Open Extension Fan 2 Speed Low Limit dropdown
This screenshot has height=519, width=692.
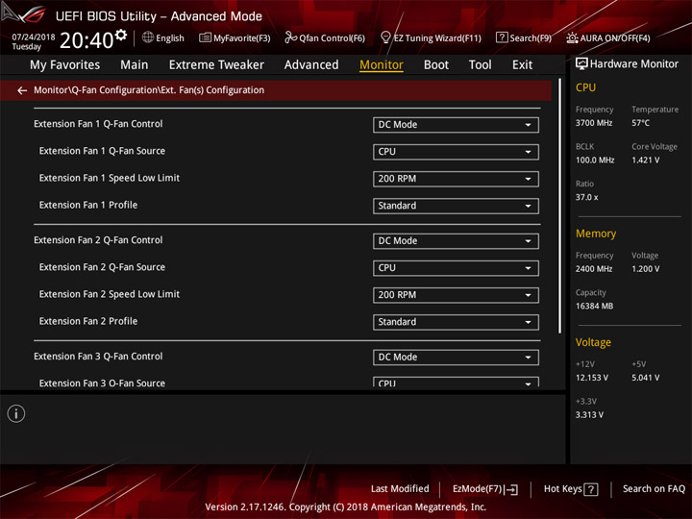click(456, 295)
